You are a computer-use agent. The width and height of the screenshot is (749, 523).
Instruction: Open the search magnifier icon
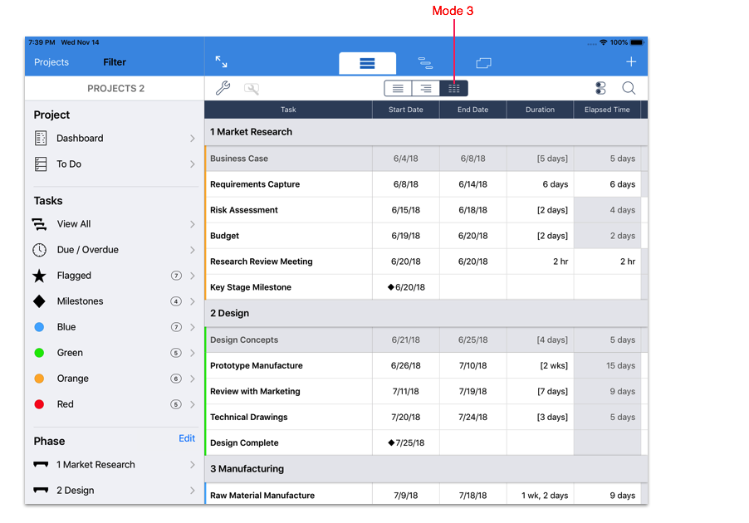coord(629,89)
